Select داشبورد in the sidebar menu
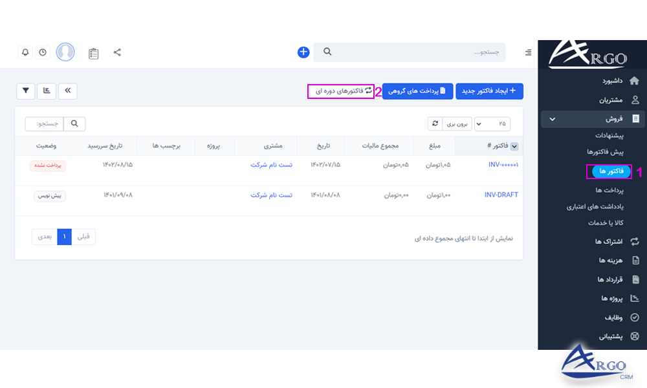This screenshot has height=388, width=647. 611,80
